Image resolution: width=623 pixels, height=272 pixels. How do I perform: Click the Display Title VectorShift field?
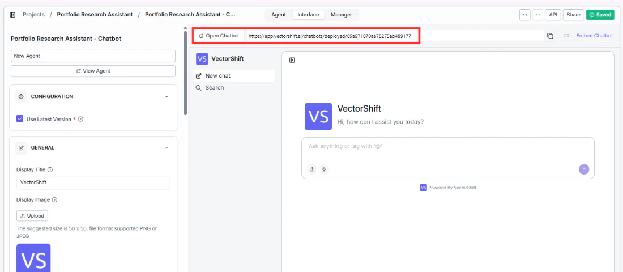click(93, 183)
